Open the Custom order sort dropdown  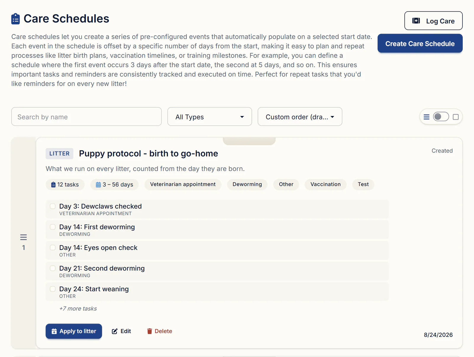[x=300, y=117]
